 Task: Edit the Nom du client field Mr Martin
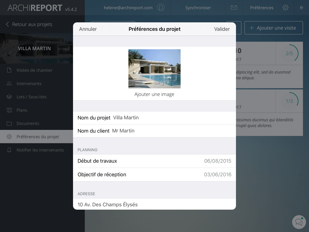[154, 131]
